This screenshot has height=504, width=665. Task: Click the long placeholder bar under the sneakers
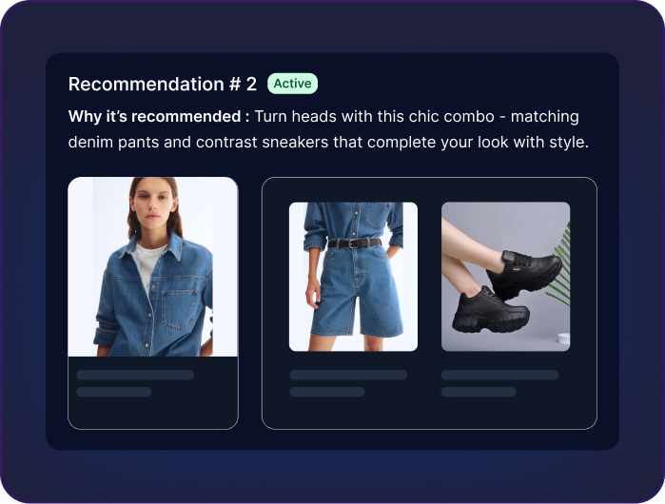pyautogui.click(x=499, y=375)
